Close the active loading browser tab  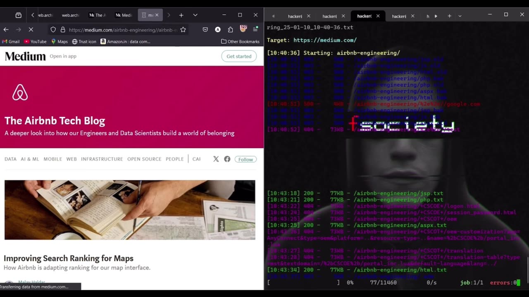[157, 15]
